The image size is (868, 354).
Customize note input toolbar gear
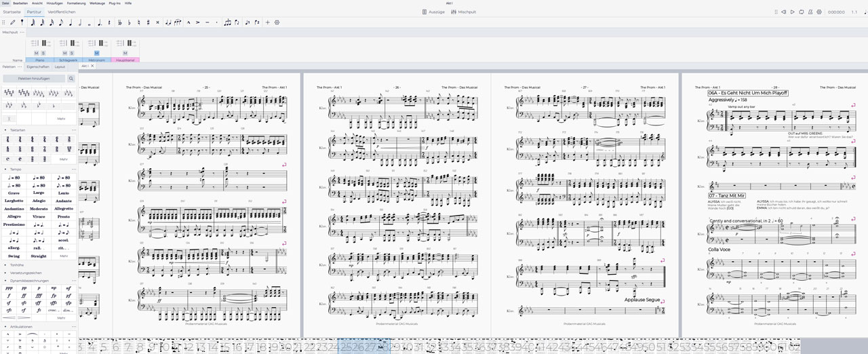coord(277,22)
